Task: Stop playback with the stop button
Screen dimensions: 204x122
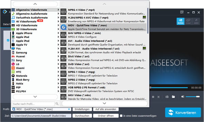Action: coord(153,97)
